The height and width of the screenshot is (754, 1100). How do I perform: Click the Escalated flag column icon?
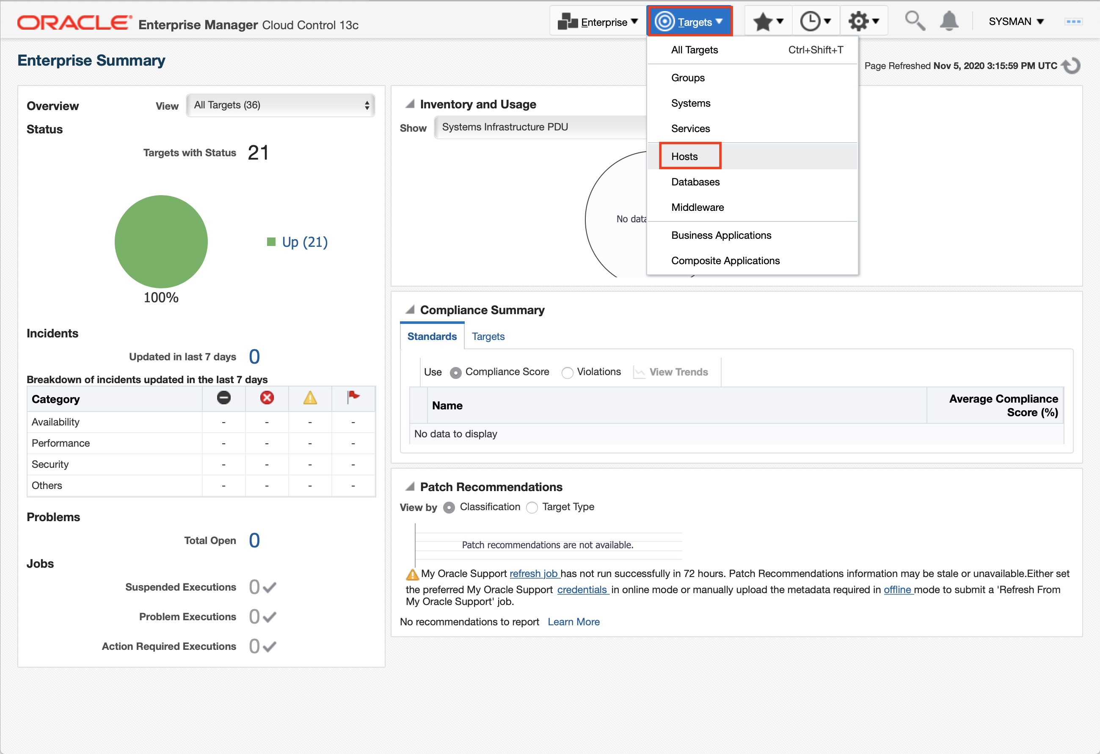point(353,397)
